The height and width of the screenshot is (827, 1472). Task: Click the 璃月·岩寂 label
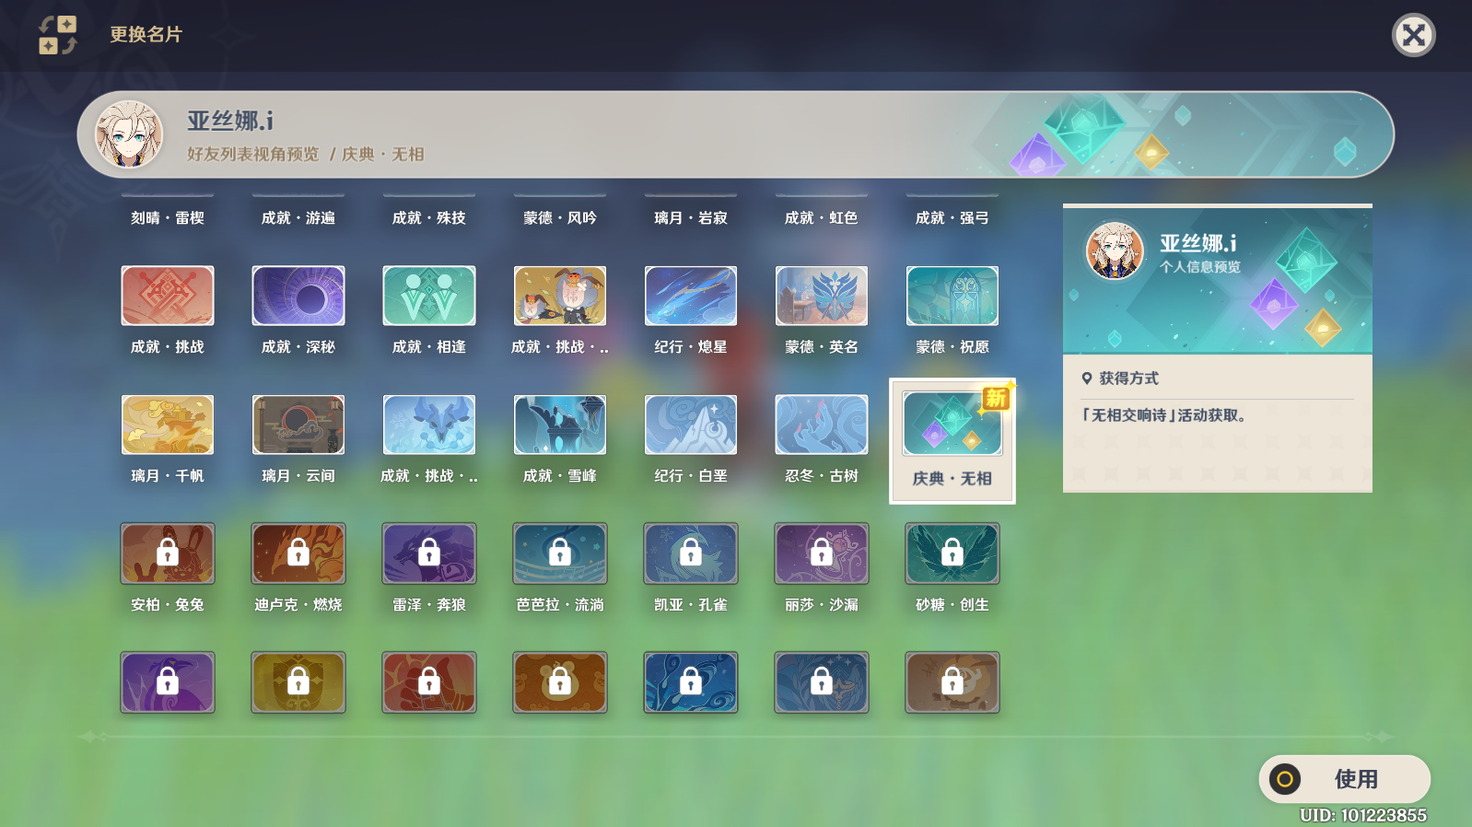point(691,217)
